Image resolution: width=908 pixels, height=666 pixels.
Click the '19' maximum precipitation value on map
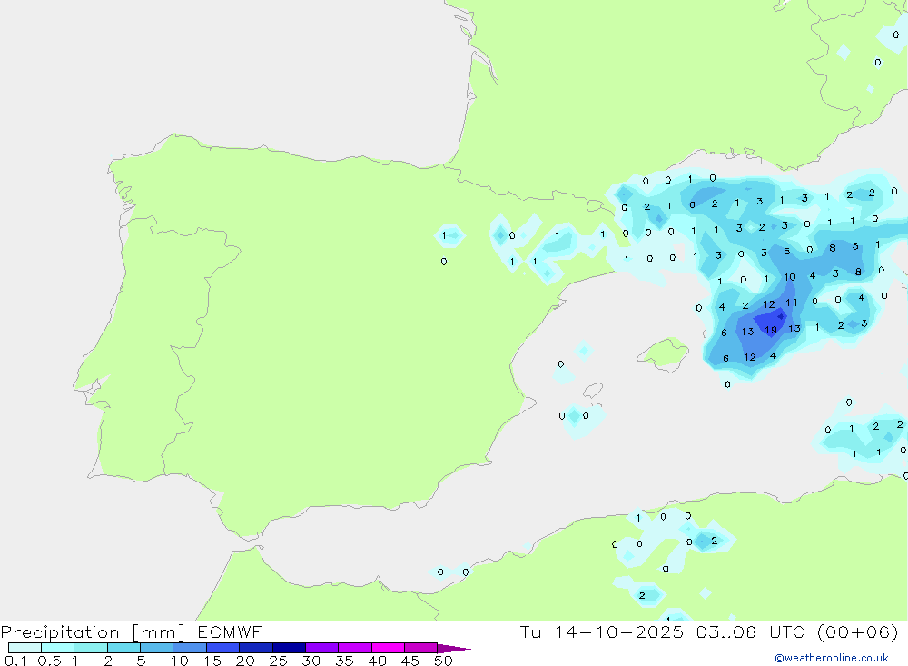tap(771, 331)
